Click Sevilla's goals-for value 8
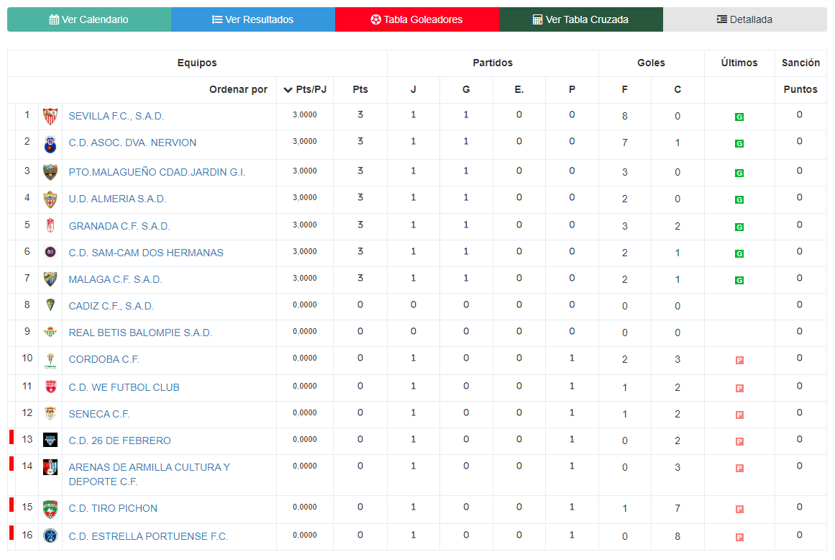 click(625, 116)
